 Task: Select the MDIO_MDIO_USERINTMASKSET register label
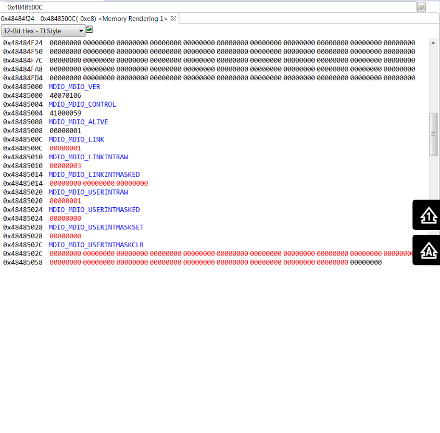pos(96,227)
